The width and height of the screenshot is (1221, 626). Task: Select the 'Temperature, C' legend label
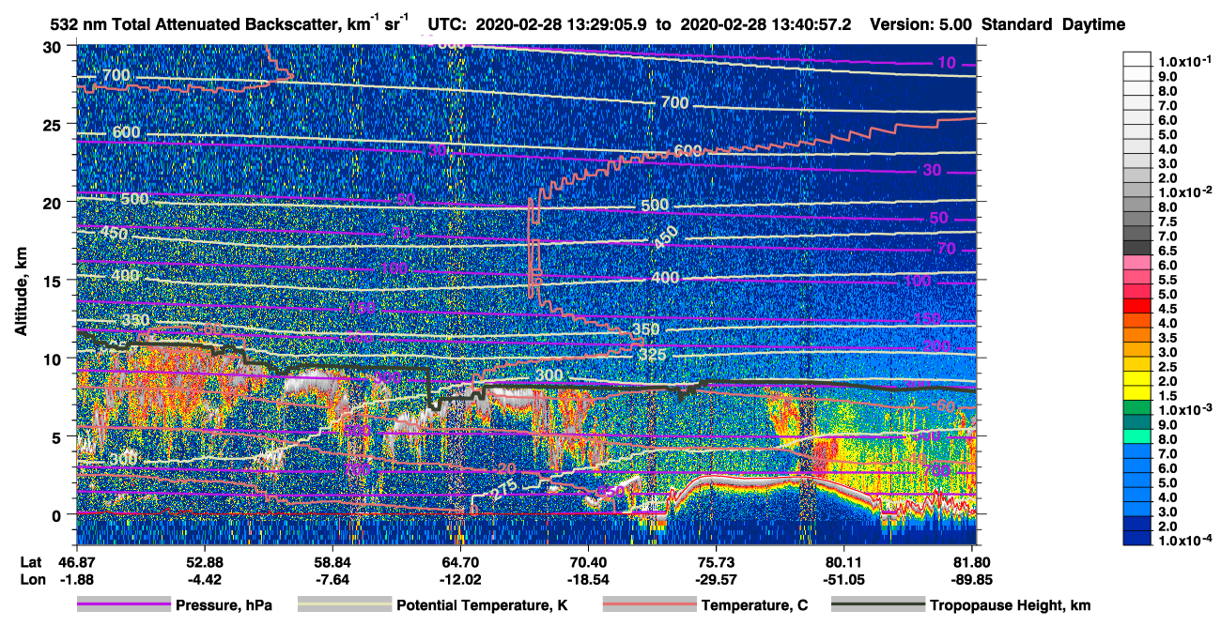click(x=754, y=606)
